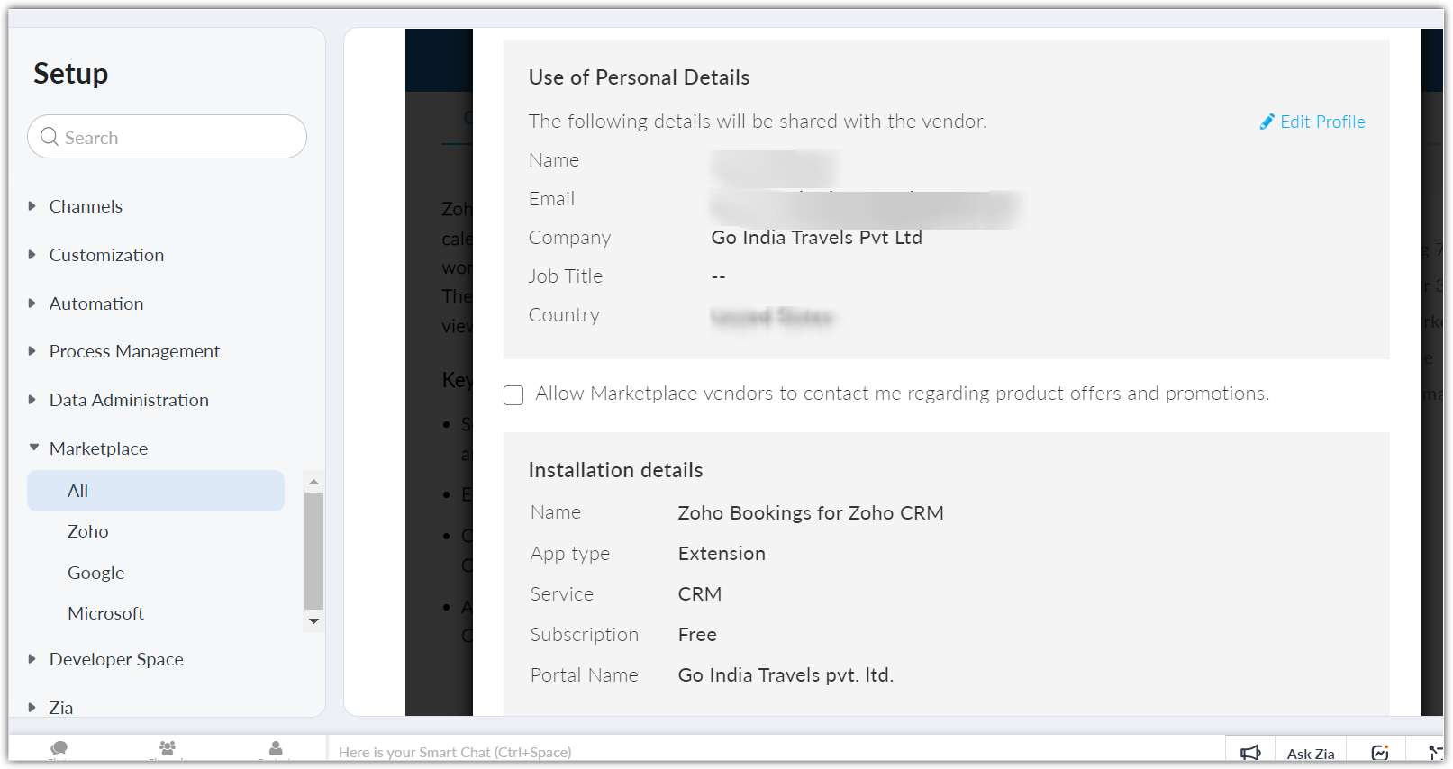Select Google under Marketplace
The width and height of the screenshot is (1453, 769).
[x=96, y=573]
